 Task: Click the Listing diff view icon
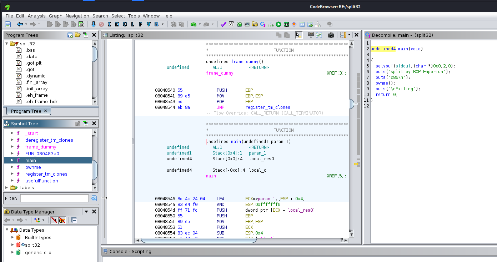coord(319,35)
